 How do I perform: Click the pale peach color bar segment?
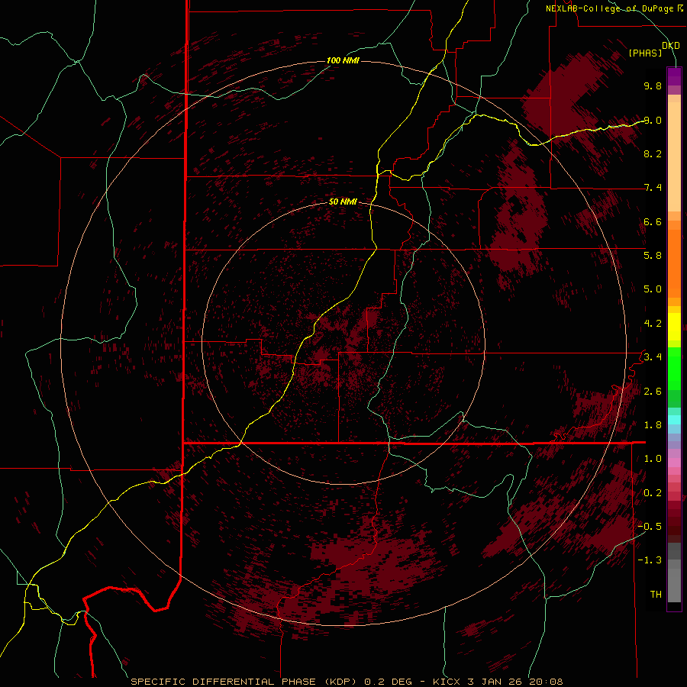tap(674, 156)
